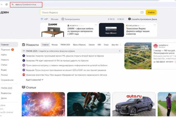176x117 pixels.
Task: Focus the Поиск Яндекса search field
Action: coord(90,12)
